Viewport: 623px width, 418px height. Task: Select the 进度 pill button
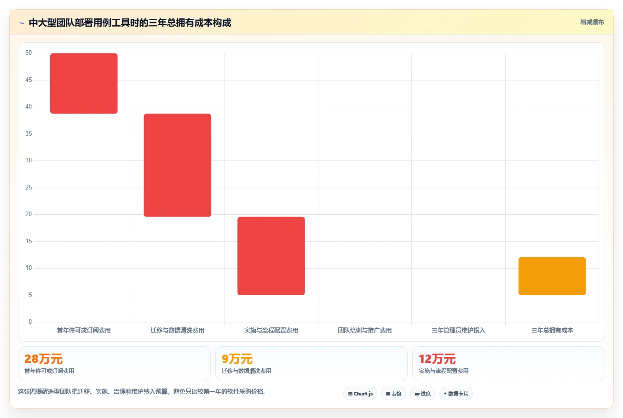pos(422,394)
